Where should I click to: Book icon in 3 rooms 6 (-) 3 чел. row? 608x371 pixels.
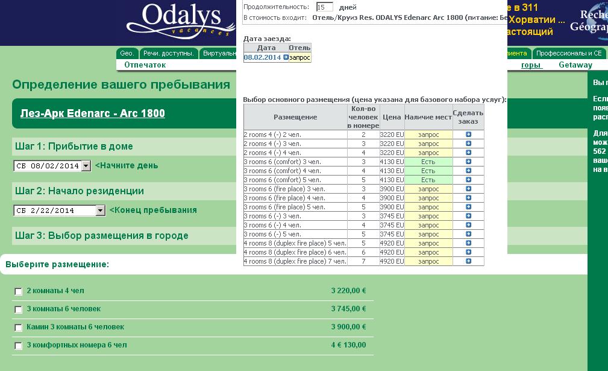(x=468, y=216)
